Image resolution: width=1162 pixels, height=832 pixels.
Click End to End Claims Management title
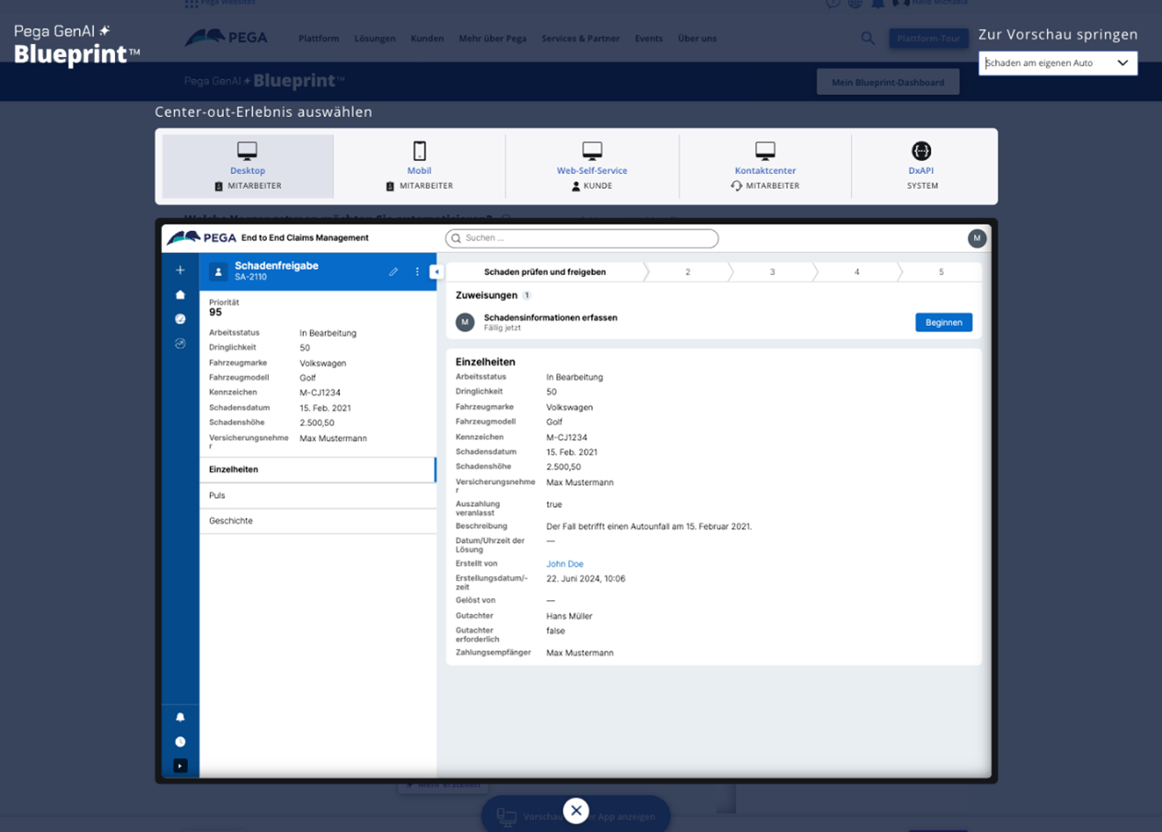(x=305, y=237)
